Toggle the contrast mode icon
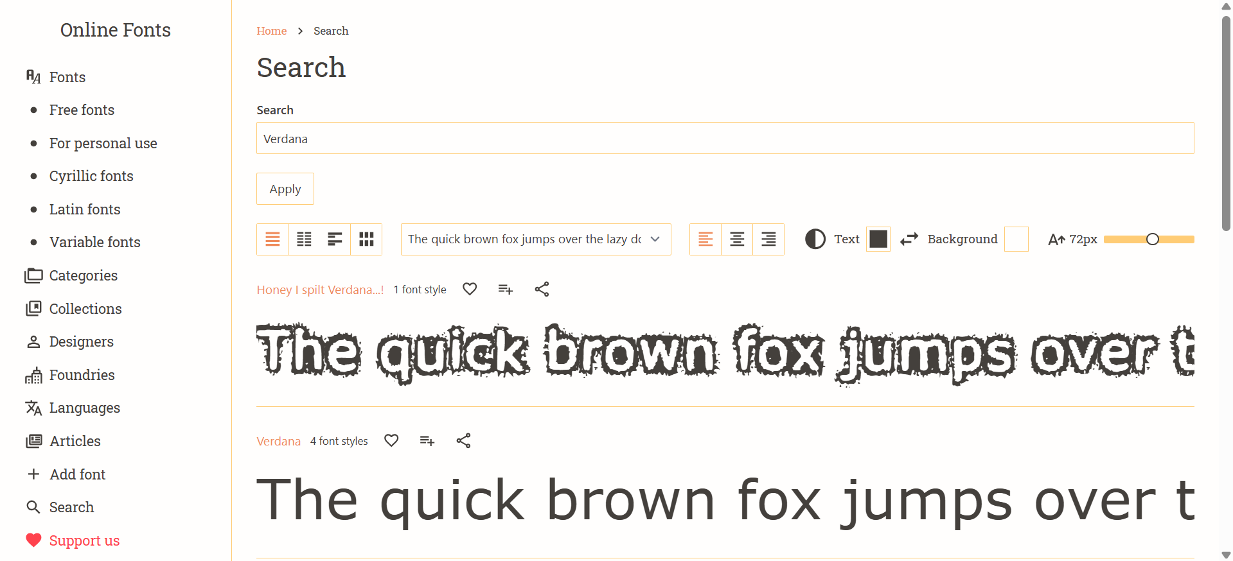The height and width of the screenshot is (561, 1233). tap(815, 239)
